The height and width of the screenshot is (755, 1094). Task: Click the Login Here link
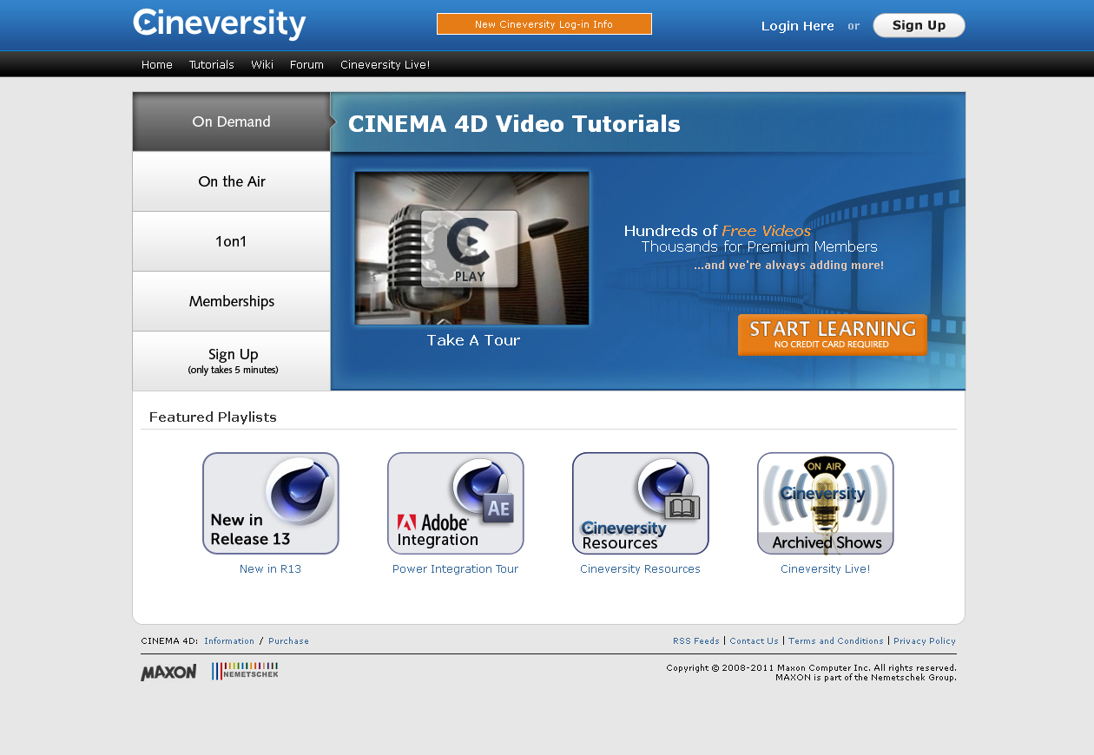798,26
